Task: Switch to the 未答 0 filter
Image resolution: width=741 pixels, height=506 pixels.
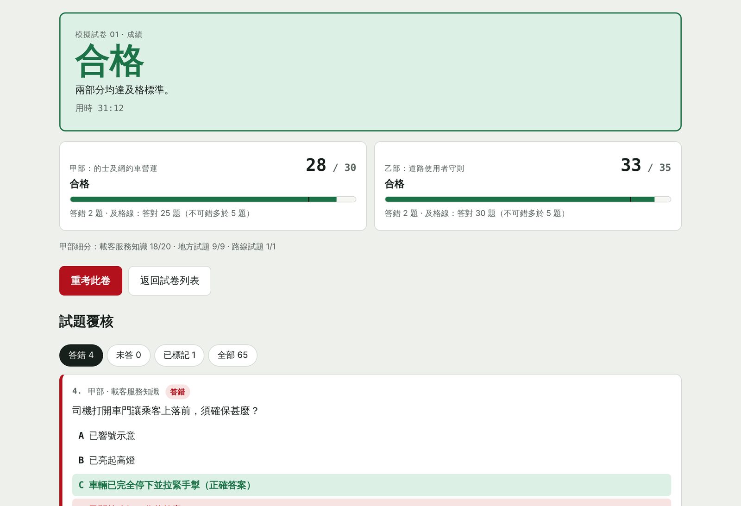Action: (129, 355)
